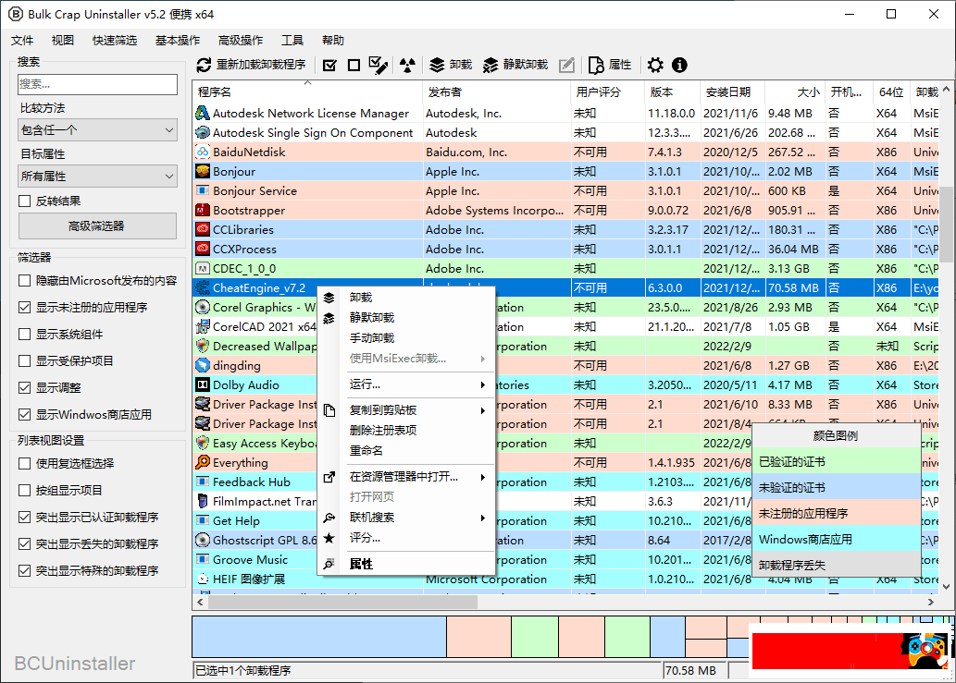Click the toolbar 卸载 button
Viewport: 956px width, 683px height.
point(452,65)
